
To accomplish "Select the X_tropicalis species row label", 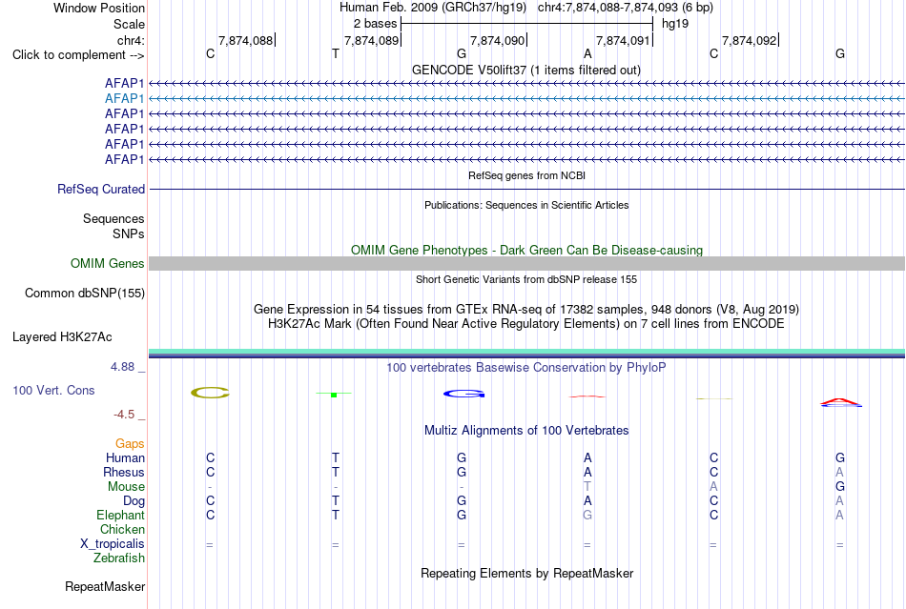I will tap(113, 544).
